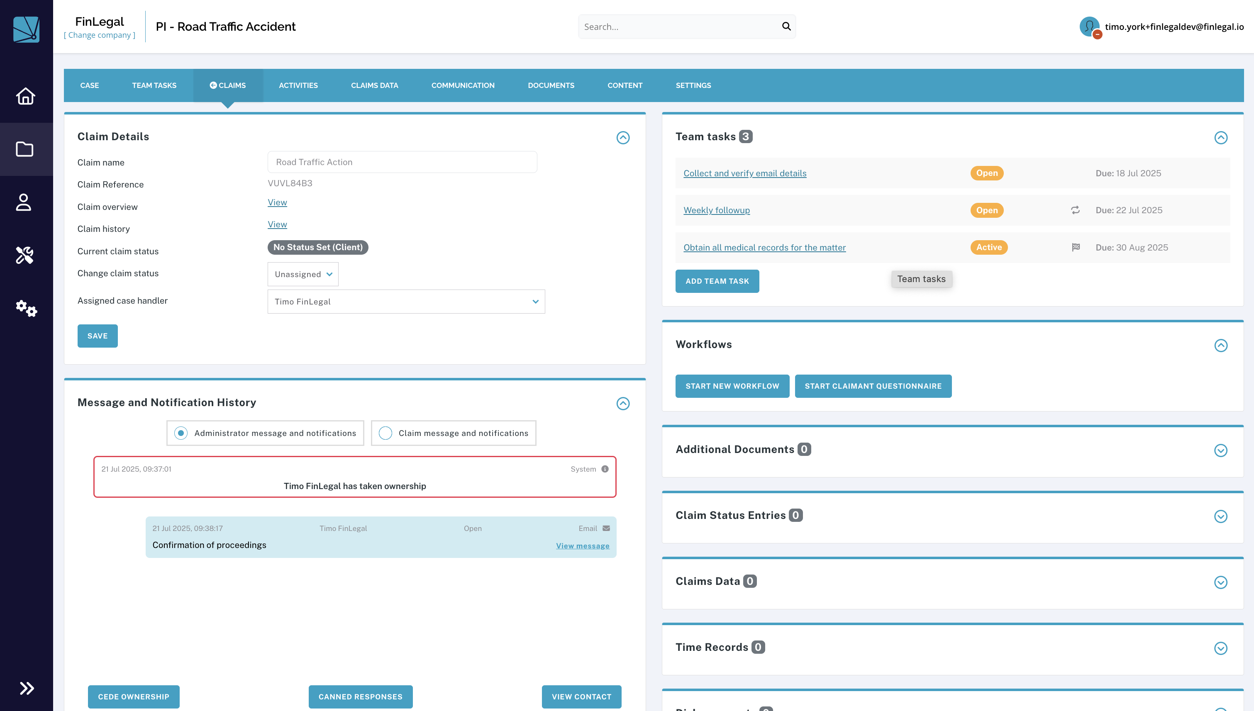Select Claim message and notifications radio button

tap(385, 433)
